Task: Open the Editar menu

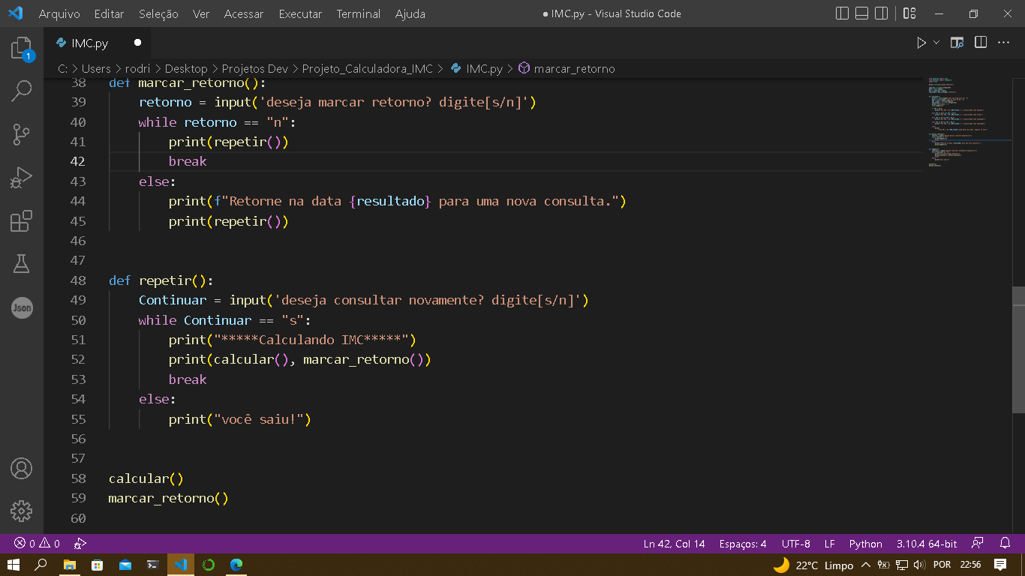Action: tap(110, 13)
